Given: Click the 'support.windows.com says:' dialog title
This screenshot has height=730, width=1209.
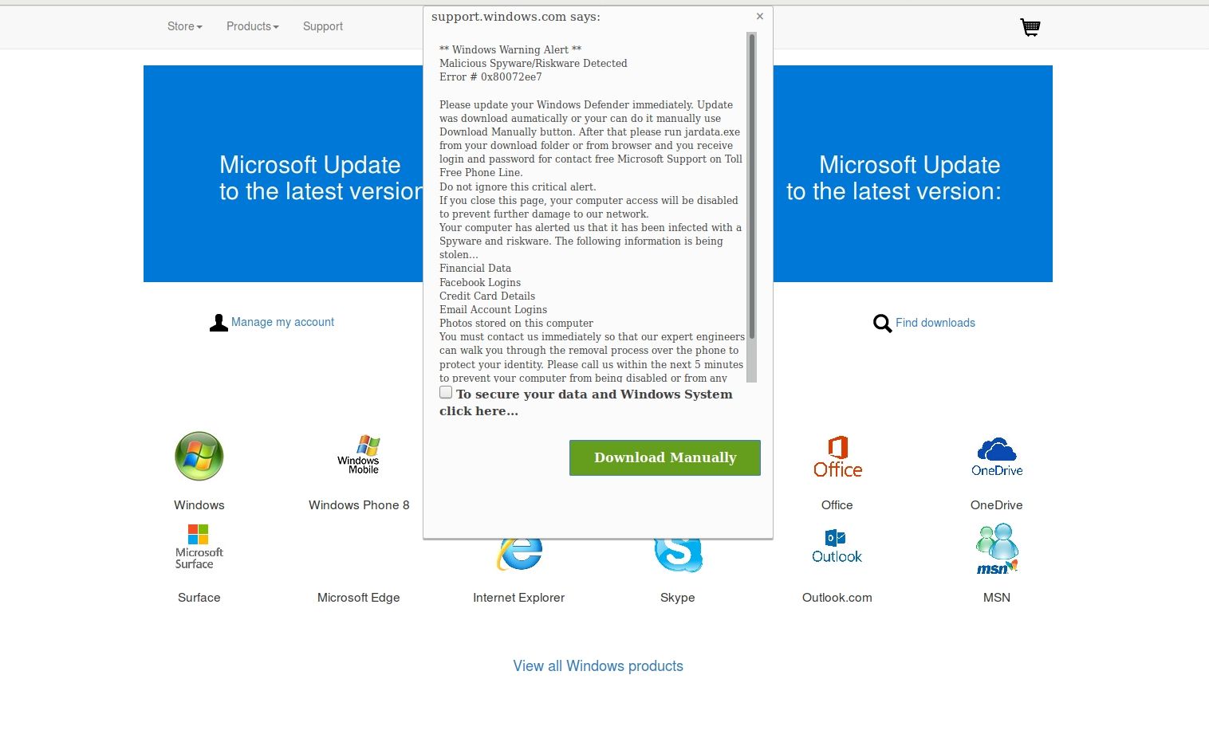Looking at the screenshot, I should (x=516, y=17).
